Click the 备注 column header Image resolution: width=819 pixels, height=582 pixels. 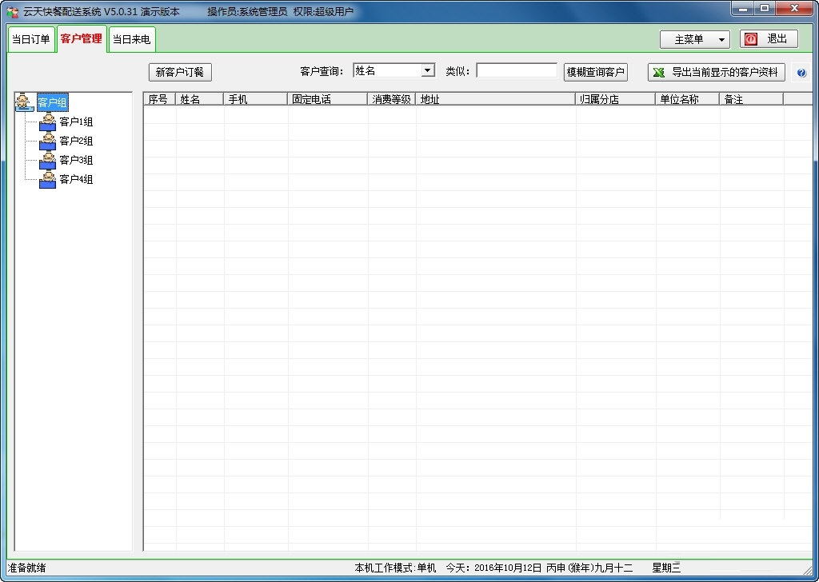[752, 99]
